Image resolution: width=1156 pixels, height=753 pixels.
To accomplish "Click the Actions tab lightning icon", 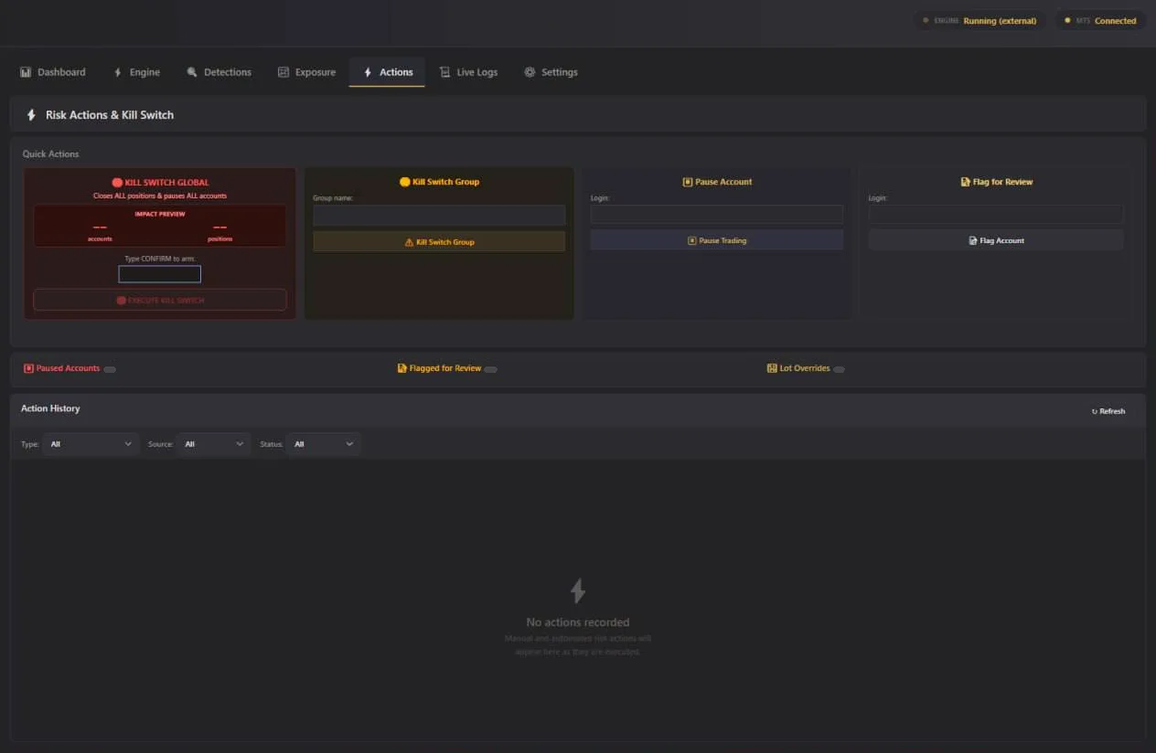I will [368, 72].
